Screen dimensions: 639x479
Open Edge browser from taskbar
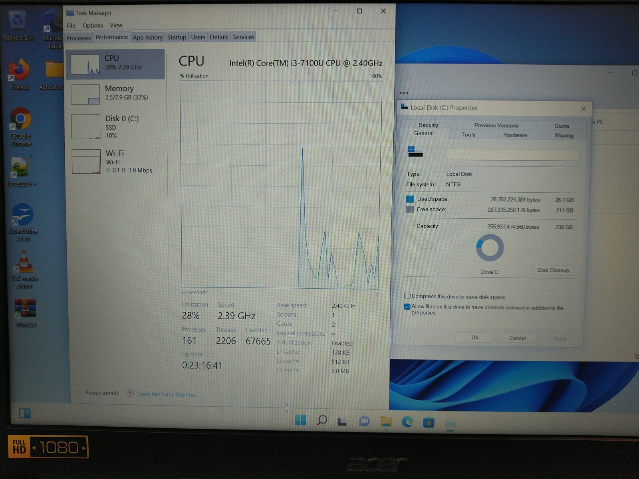(x=407, y=422)
